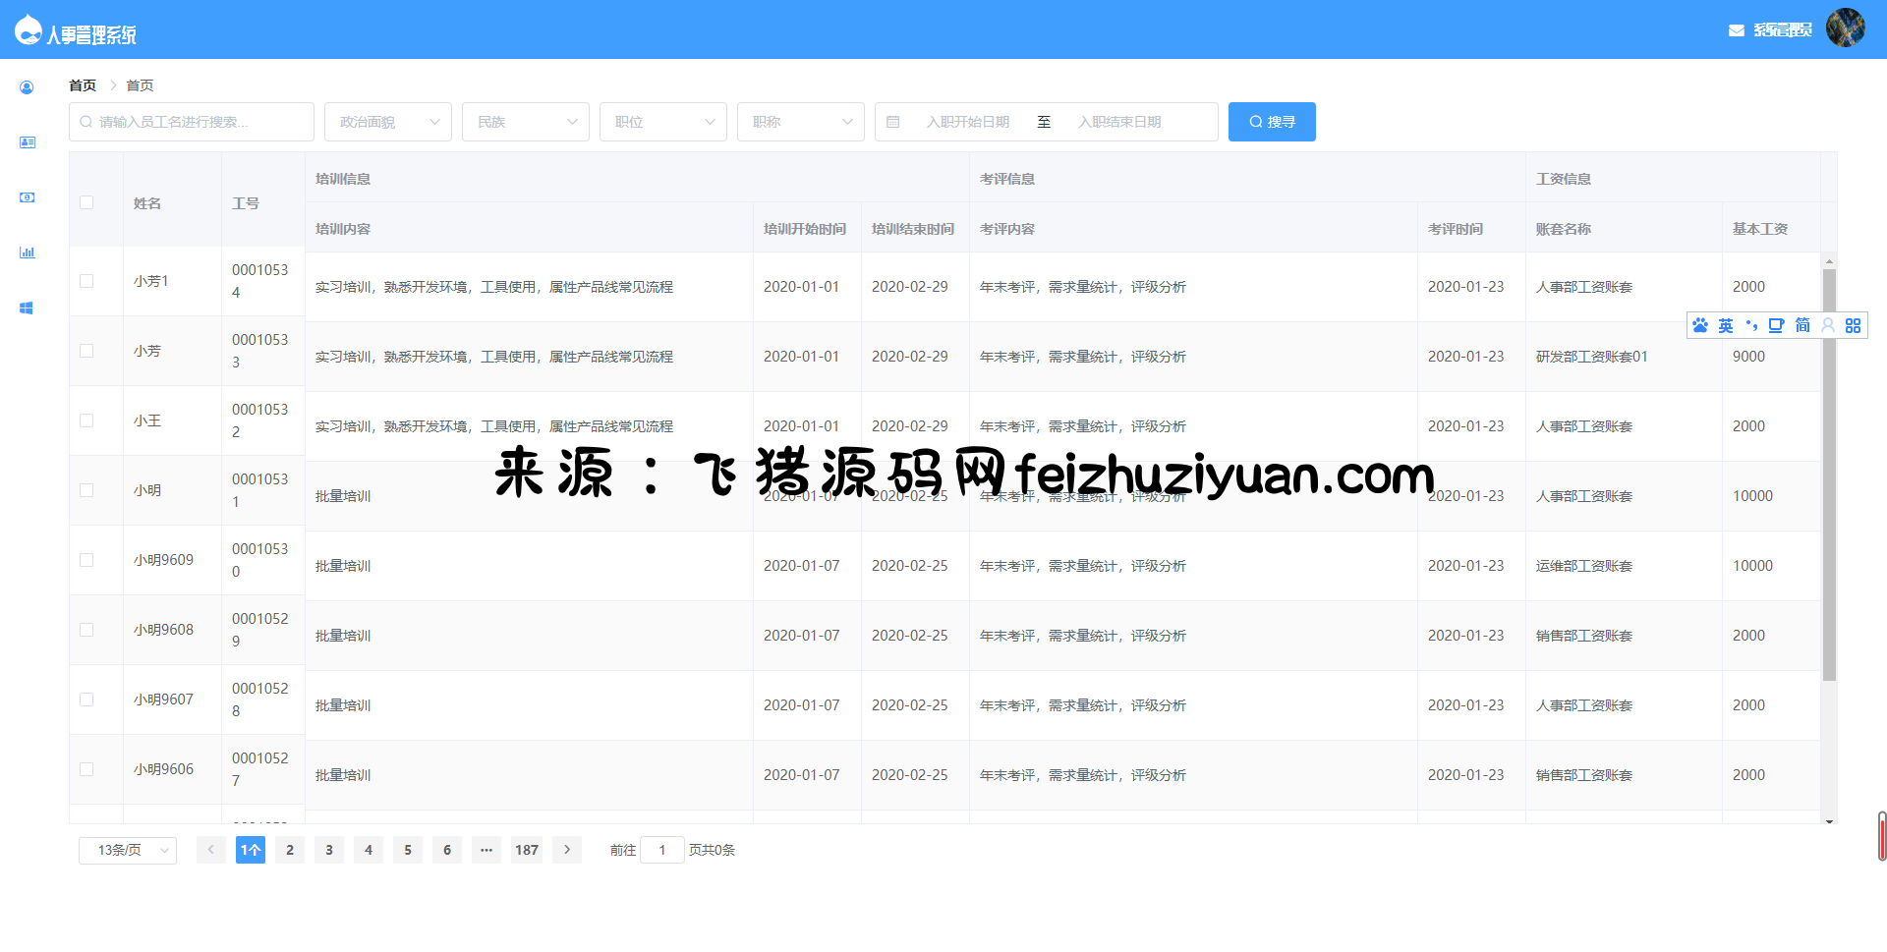1887x952 pixels.
Task: Open the salary money sidebar icon
Action: click(x=27, y=197)
